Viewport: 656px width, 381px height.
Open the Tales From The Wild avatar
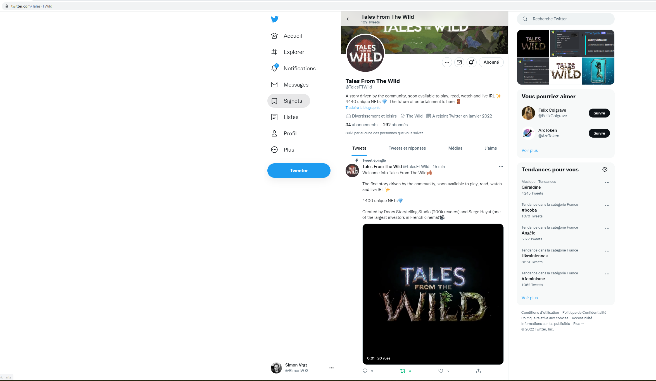(x=365, y=53)
